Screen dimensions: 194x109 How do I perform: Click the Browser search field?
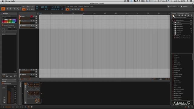[182, 18]
